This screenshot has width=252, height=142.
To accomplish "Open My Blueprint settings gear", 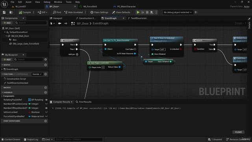I will point(46,60).
